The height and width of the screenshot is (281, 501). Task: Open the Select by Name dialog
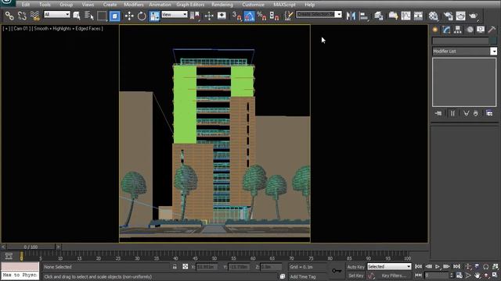(89, 16)
